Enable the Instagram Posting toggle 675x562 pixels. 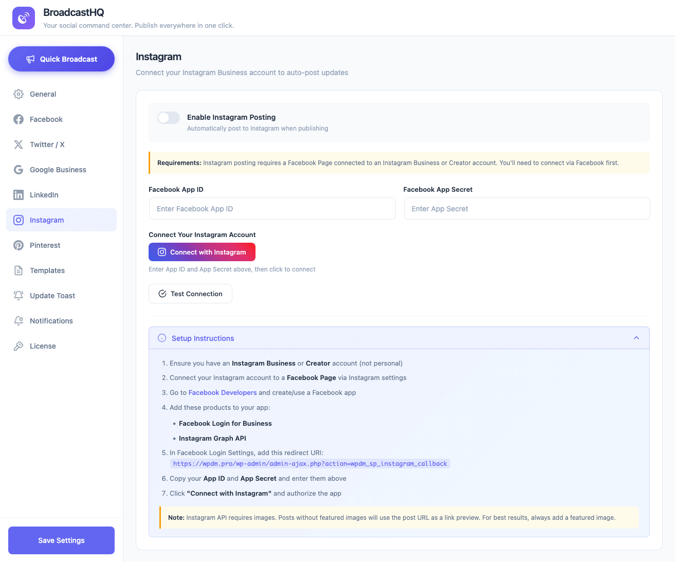169,118
